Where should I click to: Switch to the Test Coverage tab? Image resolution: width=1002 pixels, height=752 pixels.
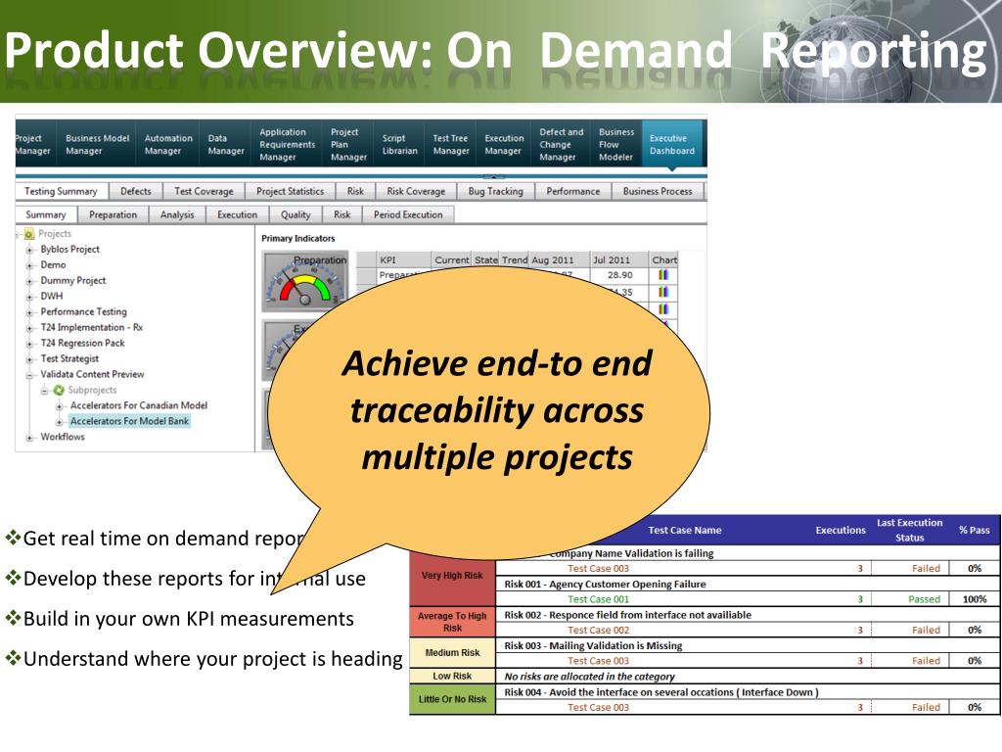tap(204, 191)
